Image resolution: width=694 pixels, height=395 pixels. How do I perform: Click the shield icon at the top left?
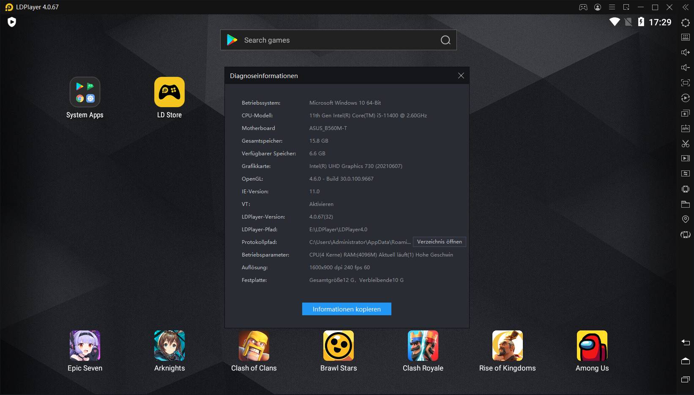pyautogui.click(x=12, y=22)
